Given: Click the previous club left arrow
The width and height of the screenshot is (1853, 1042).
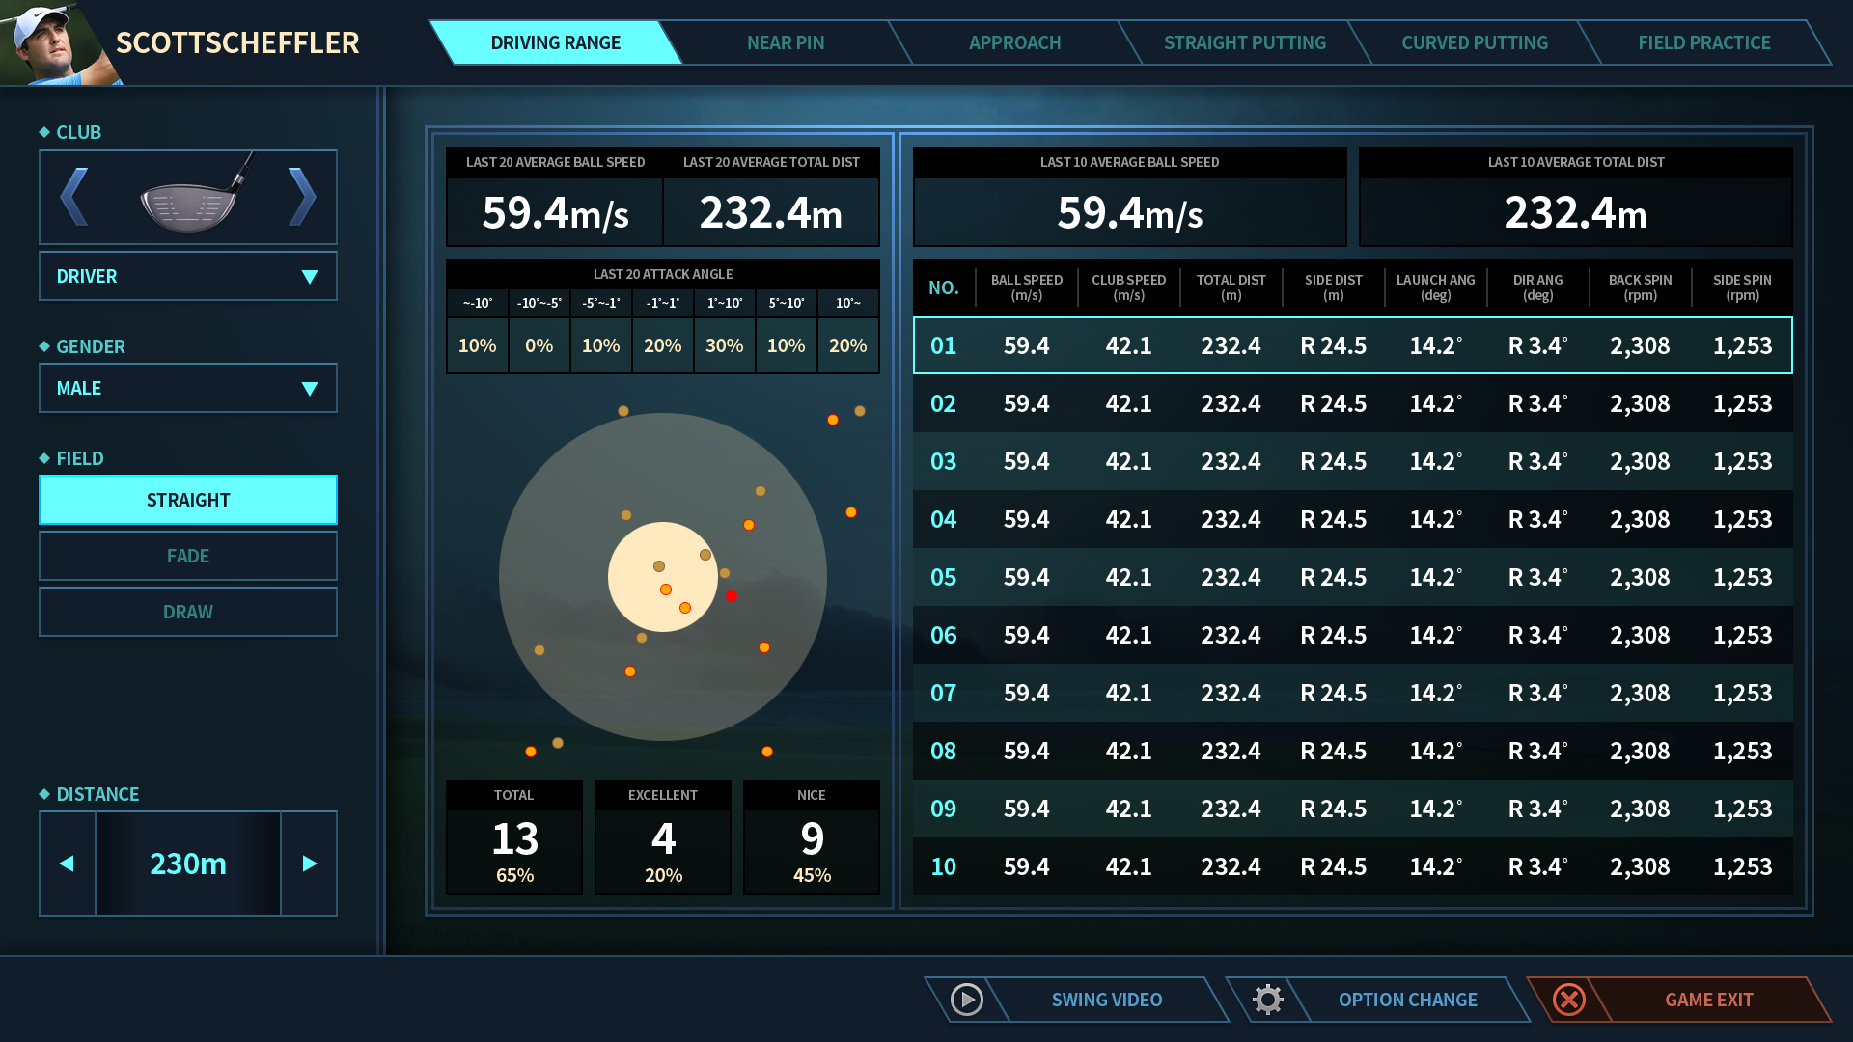Looking at the screenshot, I should 74,197.
